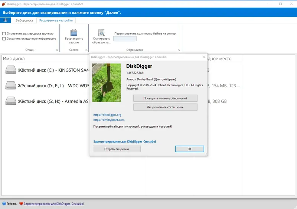Click the version text 1.157.227.3821
The height and width of the screenshot is (209, 297).
coord(135,73)
